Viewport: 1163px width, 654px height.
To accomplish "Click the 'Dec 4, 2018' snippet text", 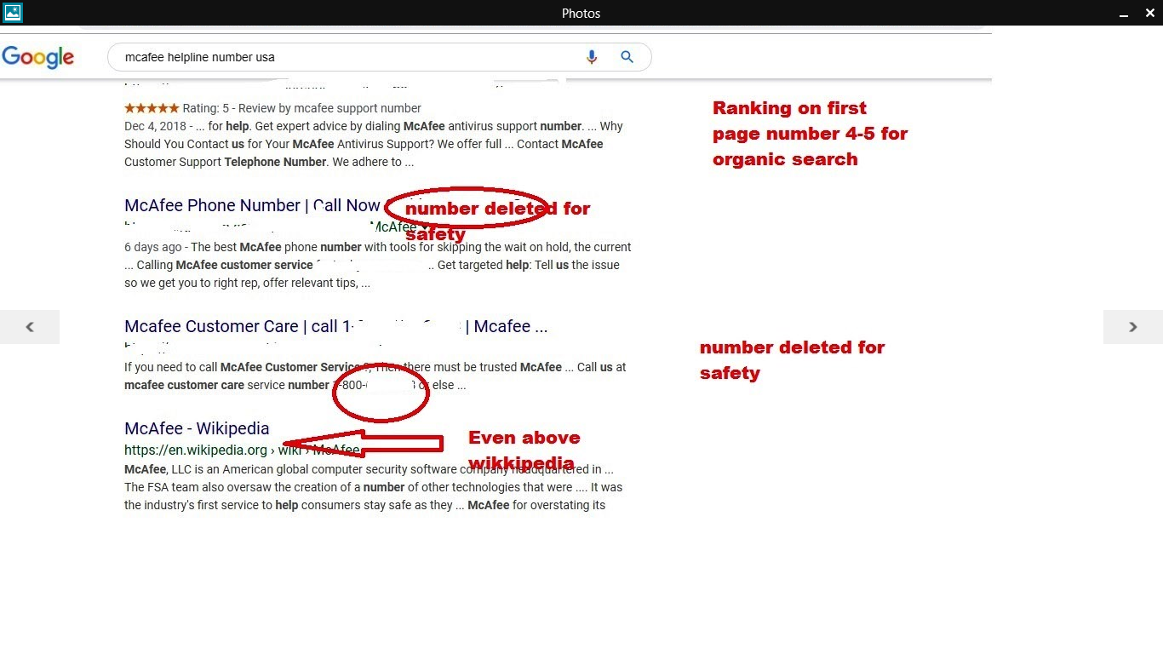I will (154, 126).
